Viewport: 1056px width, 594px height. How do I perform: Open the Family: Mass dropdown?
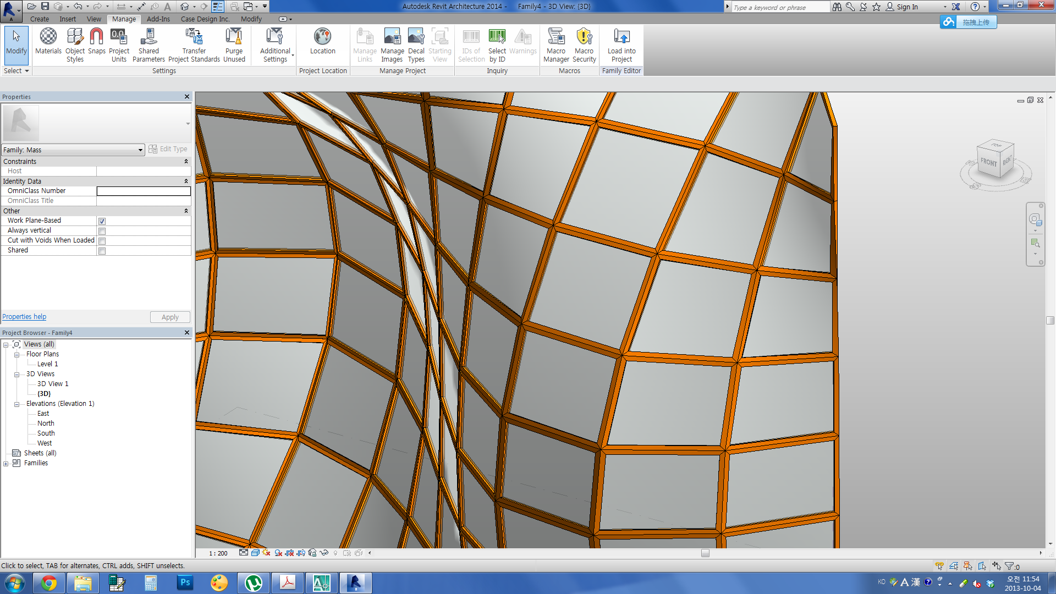click(140, 150)
